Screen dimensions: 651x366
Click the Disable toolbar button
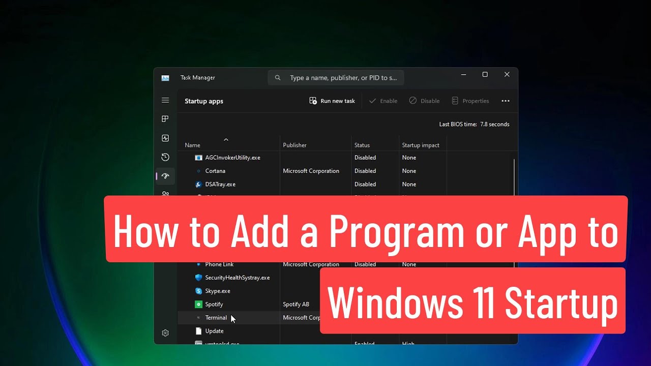424,101
